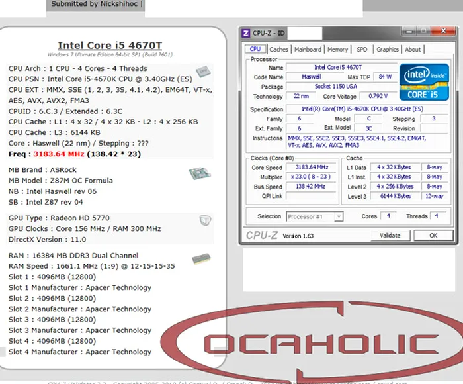Click the CPU chip icon beside CPU Arch
The width and height of the screenshot is (463, 384).
(x=203, y=71)
